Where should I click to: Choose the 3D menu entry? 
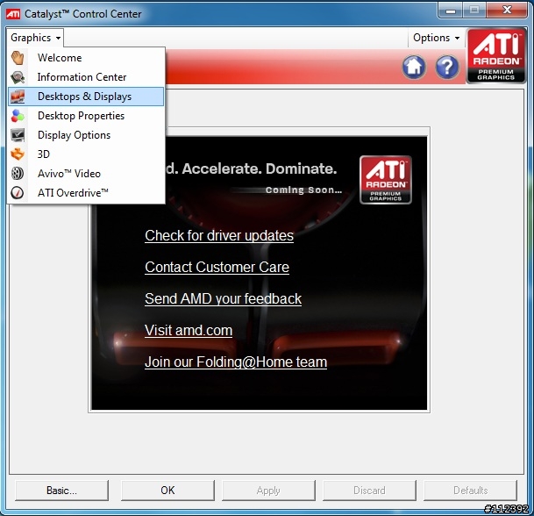[86, 154]
